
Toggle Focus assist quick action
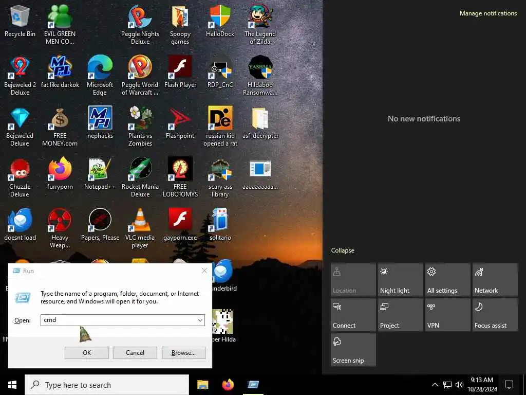495,315
